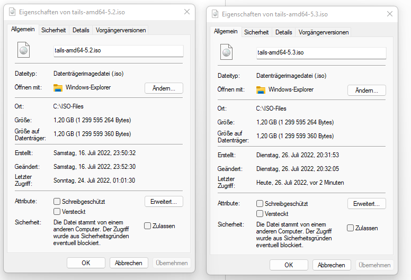Click Abbrechen in 5.2.iso window
Screen dimensions: 411x280
click(129, 263)
